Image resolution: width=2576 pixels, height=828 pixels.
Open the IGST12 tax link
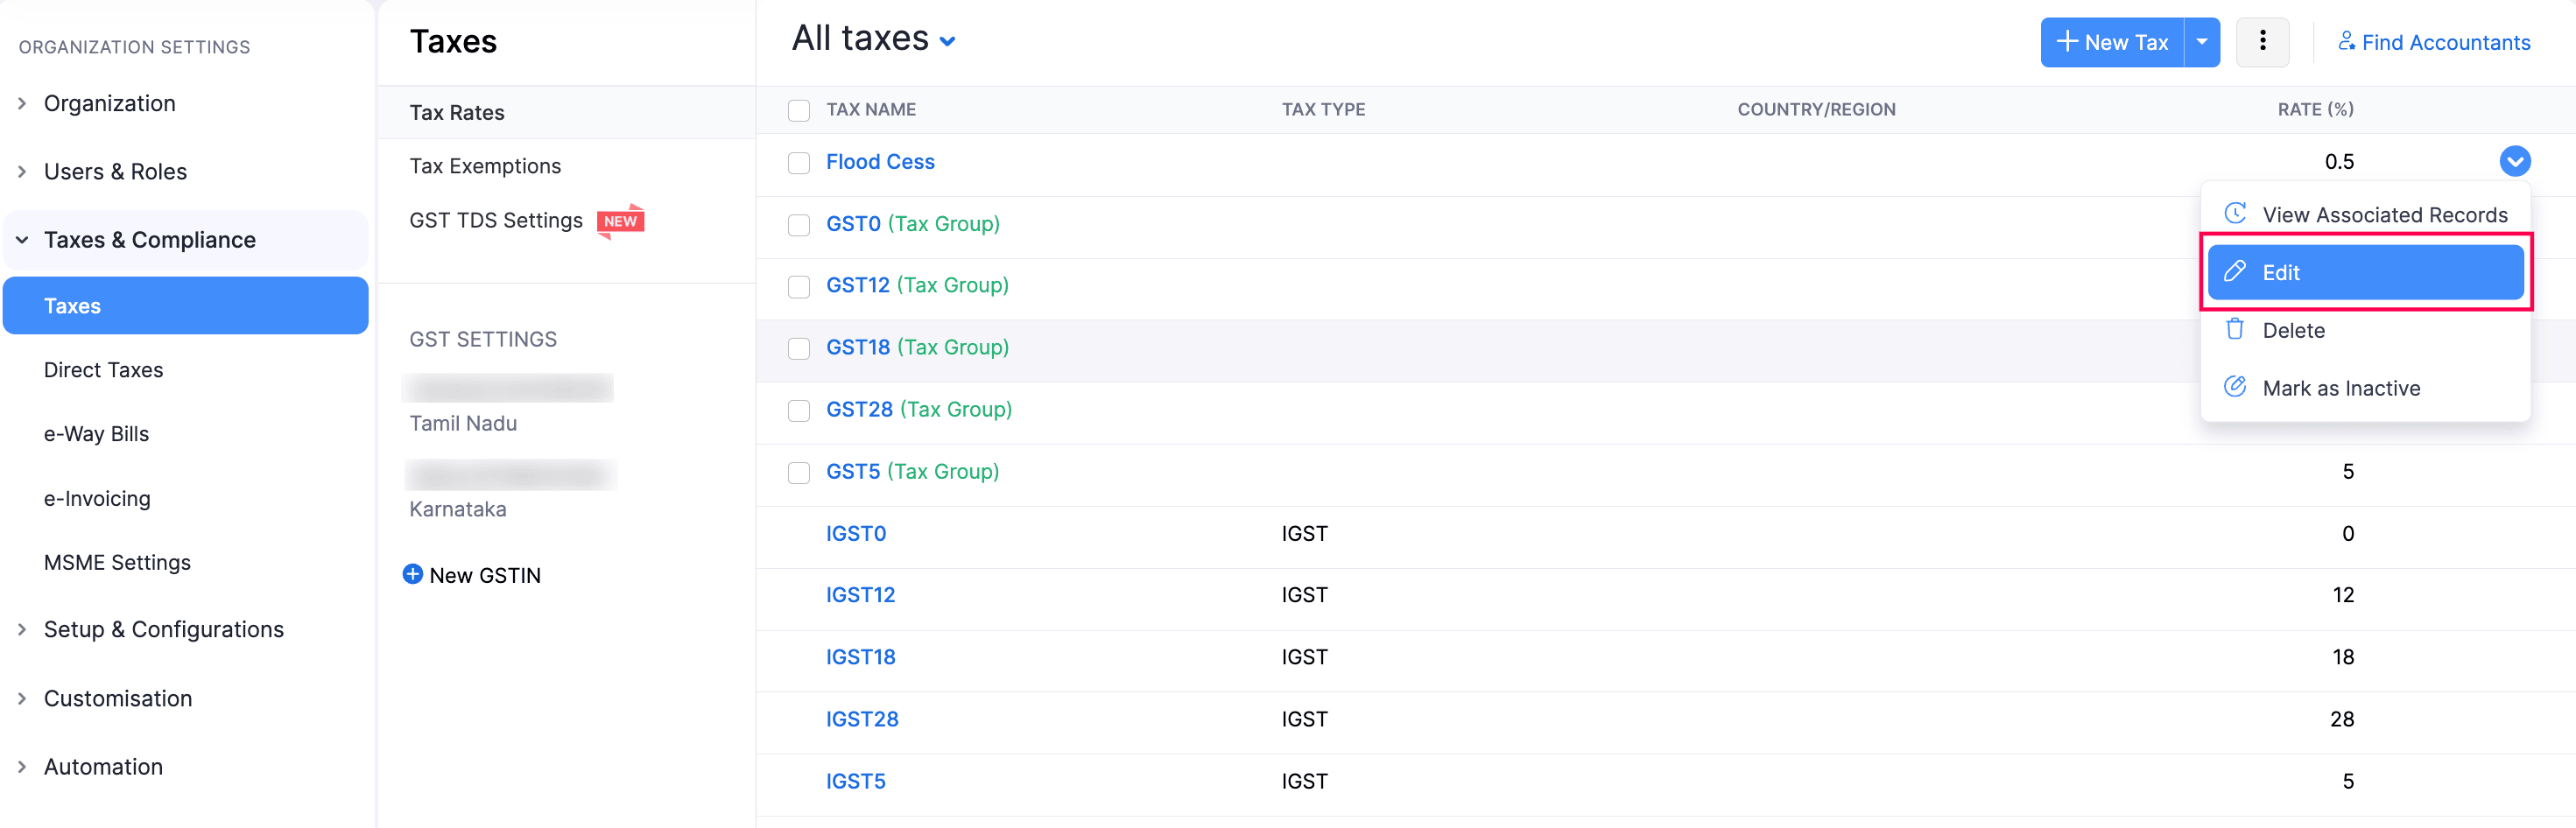tap(860, 595)
